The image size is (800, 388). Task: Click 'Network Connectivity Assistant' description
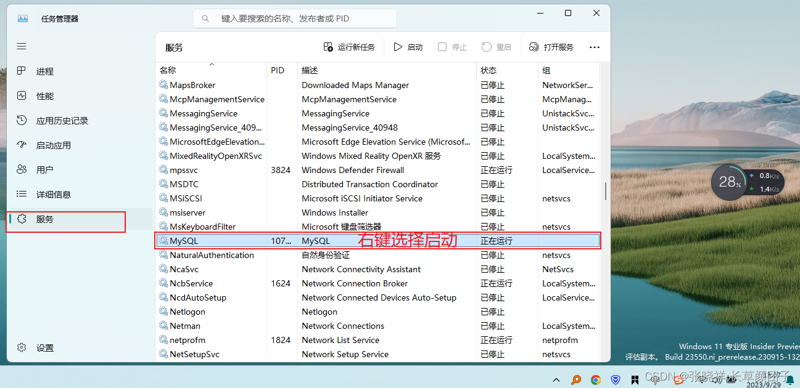coord(361,269)
